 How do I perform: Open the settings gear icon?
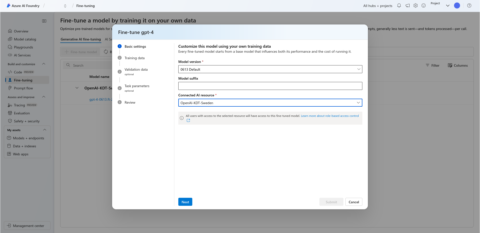[416, 5]
